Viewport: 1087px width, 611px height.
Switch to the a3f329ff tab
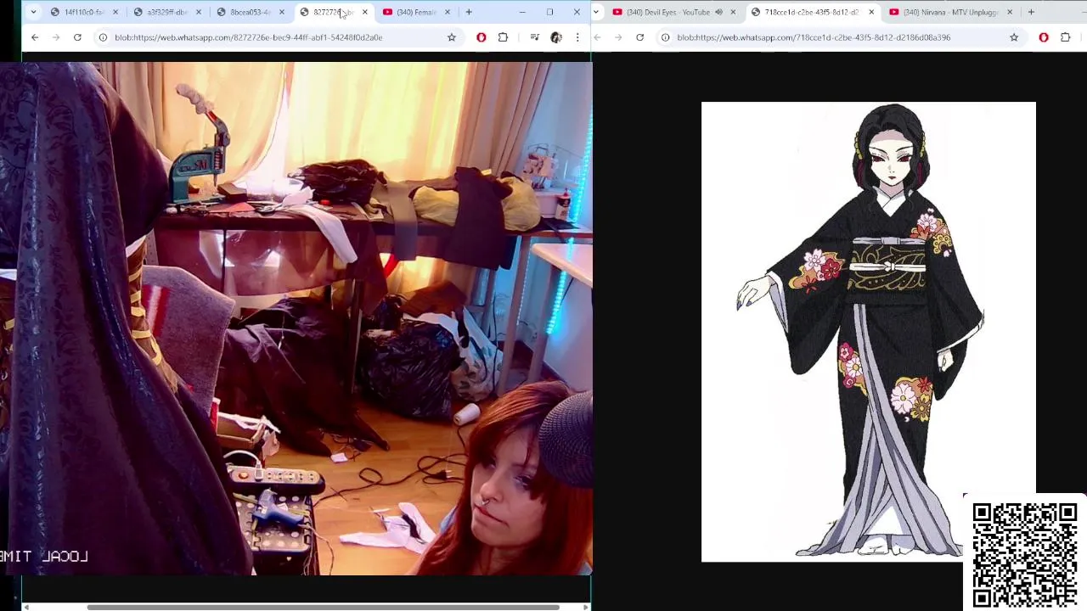pos(167,12)
